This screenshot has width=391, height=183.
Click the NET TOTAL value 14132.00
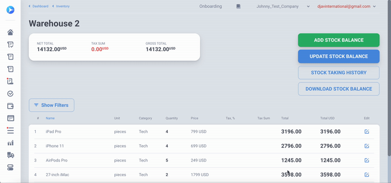pyautogui.click(x=52, y=49)
